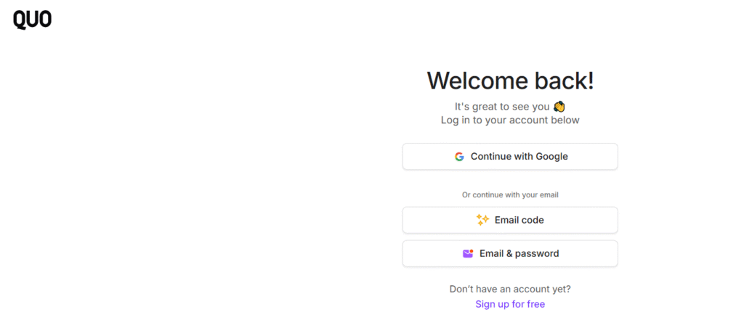This screenshot has width=744, height=336.
Task: Click the "Email & password" label text
Action: [519, 254]
